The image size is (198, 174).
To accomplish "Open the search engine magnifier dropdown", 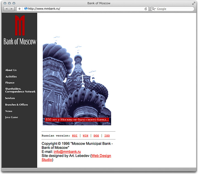I will point(154,9).
